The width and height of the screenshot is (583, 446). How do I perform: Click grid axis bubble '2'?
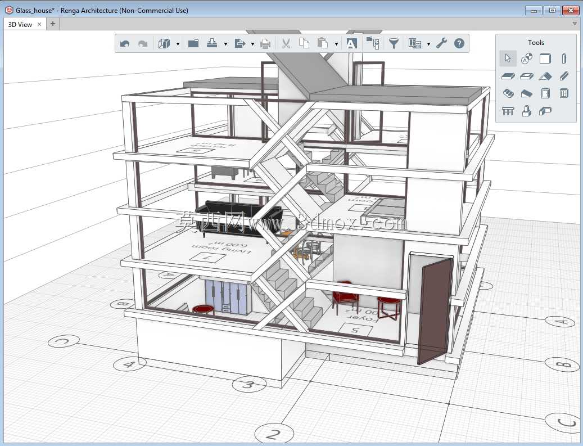[274, 434]
